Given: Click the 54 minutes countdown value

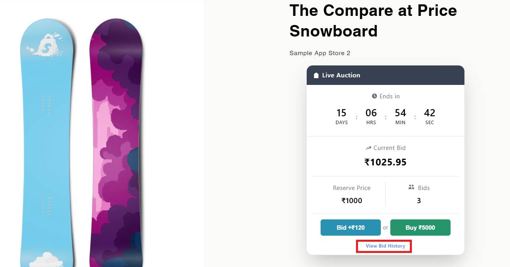Looking at the screenshot, I should click(400, 113).
